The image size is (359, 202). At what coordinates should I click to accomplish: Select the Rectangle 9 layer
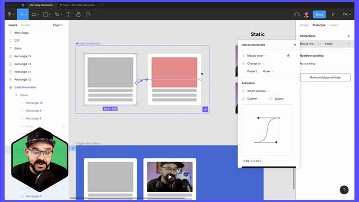34,111
